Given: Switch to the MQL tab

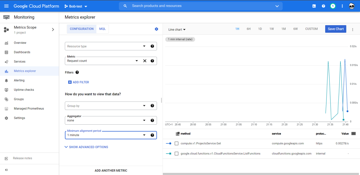Looking at the screenshot, I should point(102,29).
